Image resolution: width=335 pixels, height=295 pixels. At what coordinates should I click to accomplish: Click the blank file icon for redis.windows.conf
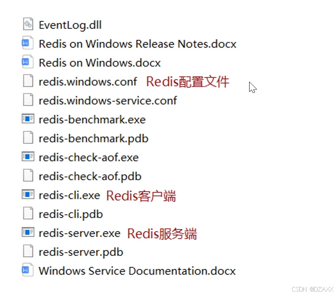pos(28,81)
